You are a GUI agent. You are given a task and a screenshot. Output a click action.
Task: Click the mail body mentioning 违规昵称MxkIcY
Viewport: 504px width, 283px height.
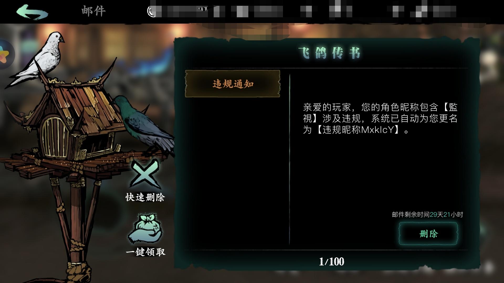380,118
